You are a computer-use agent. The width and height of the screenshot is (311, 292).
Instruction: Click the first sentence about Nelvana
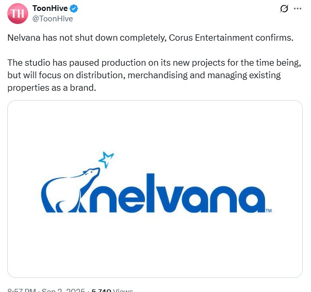[150, 38]
